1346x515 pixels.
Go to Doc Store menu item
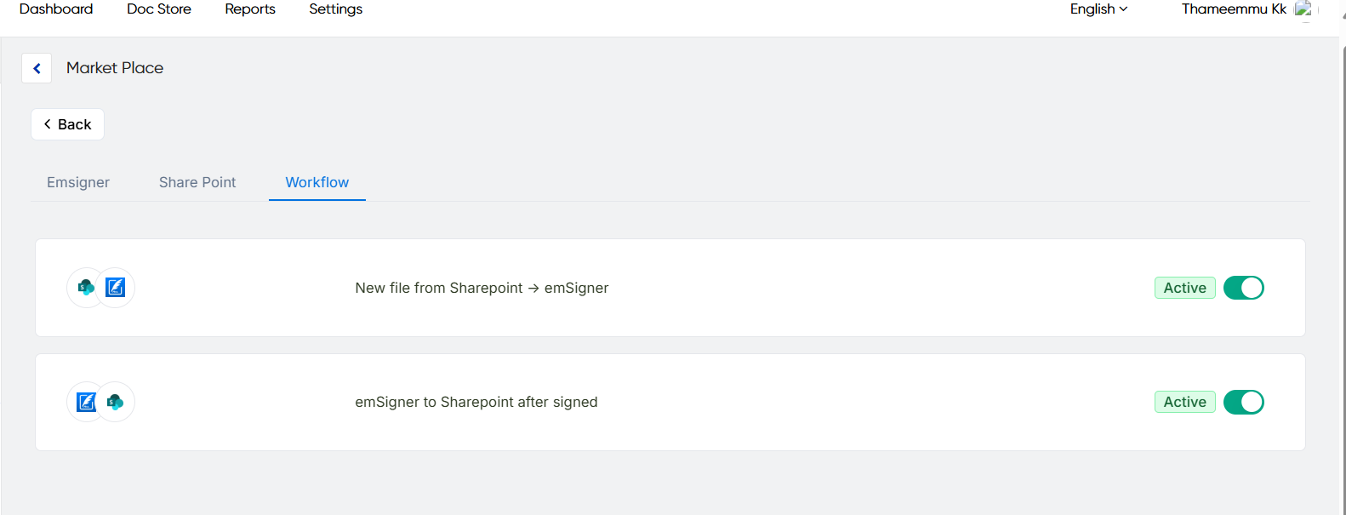(x=159, y=9)
